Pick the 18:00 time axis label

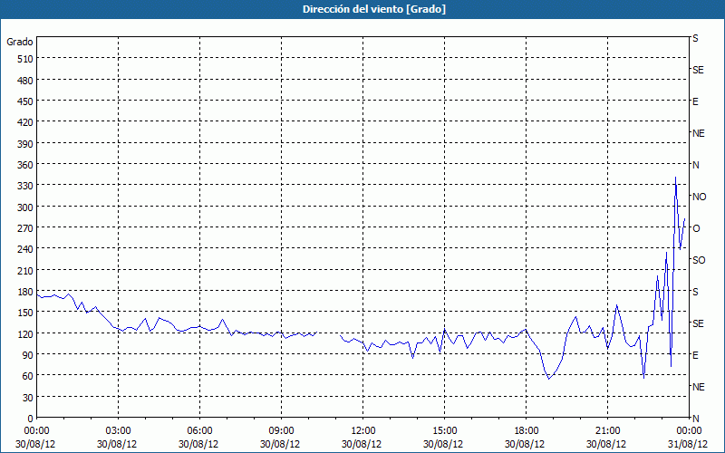click(527, 431)
